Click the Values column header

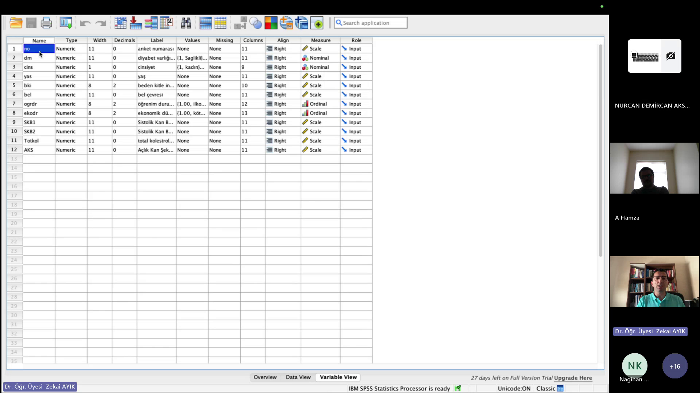pos(192,40)
